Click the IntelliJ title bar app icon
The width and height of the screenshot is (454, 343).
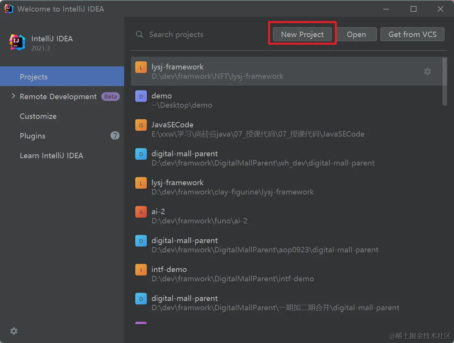click(9, 9)
